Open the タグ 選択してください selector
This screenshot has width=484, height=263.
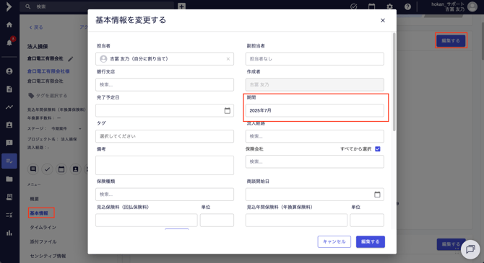click(x=165, y=136)
